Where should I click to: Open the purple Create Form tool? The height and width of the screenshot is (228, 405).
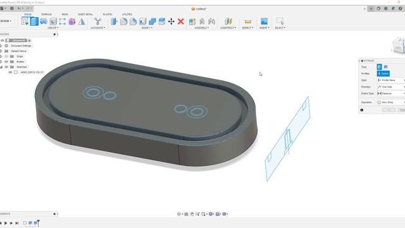click(x=72, y=22)
